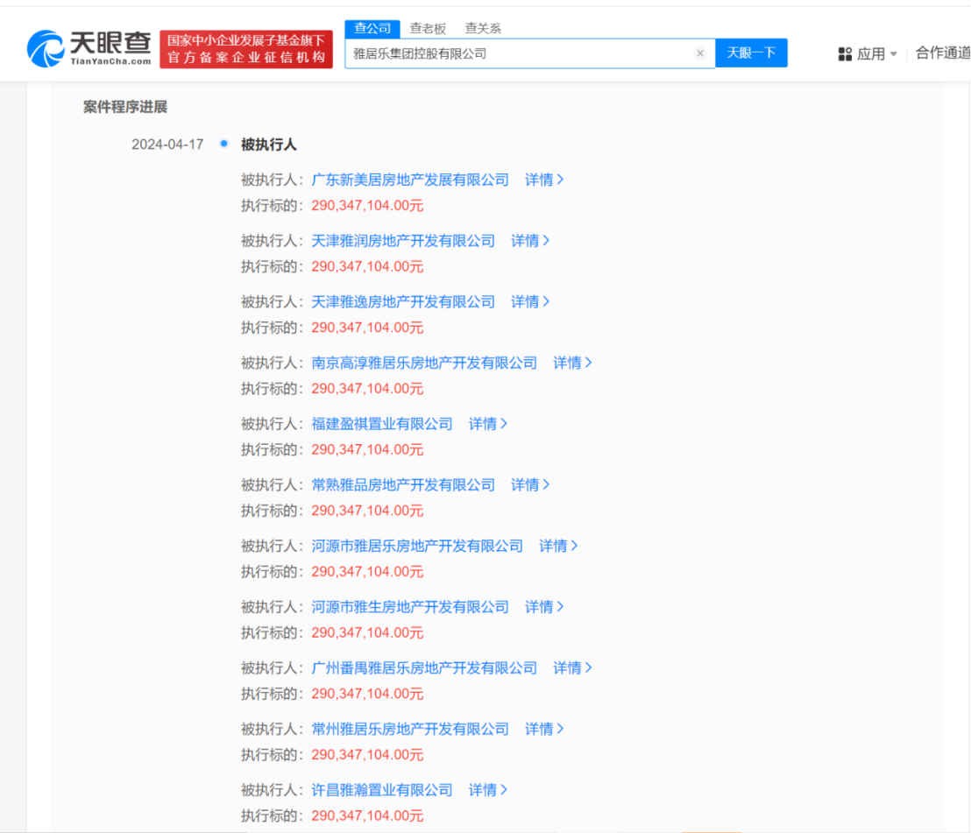
Task: Click the 天眼一下 search button
Action: pos(751,53)
